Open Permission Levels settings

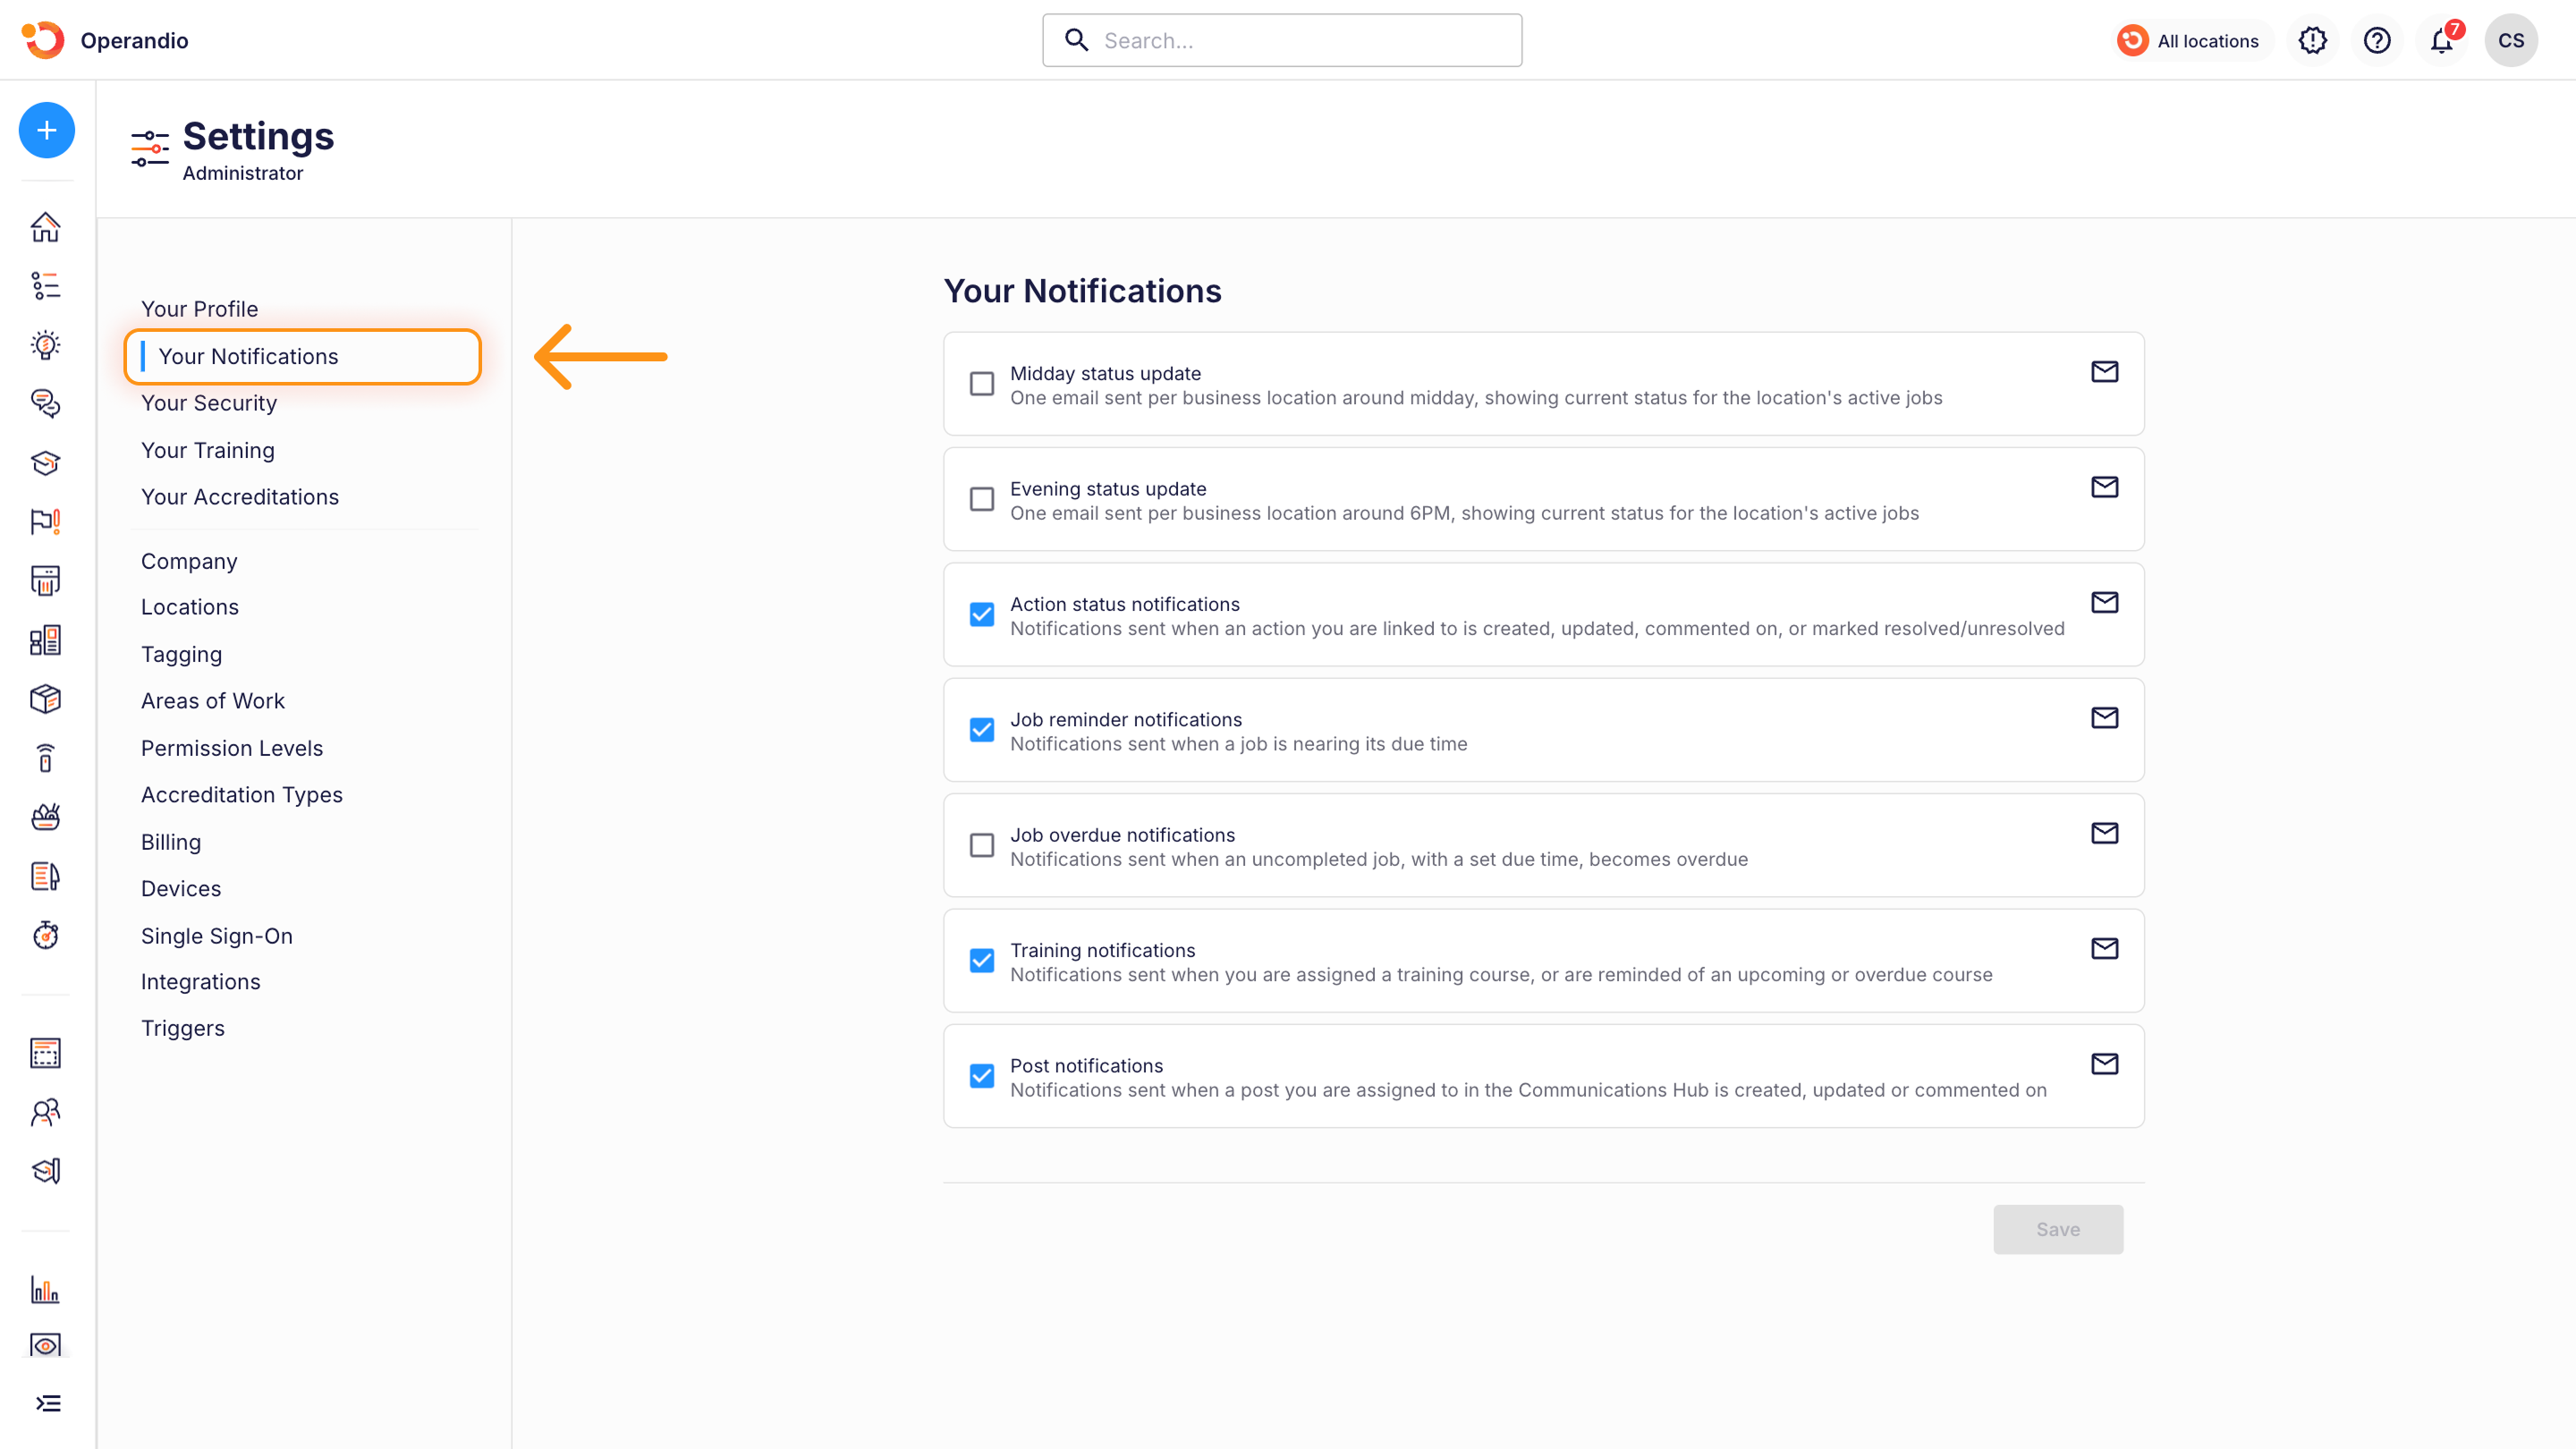pyautogui.click(x=232, y=748)
